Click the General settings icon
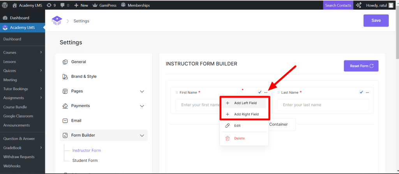The height and width of the screenshot is (174, 399). click(x=65, y=62)
